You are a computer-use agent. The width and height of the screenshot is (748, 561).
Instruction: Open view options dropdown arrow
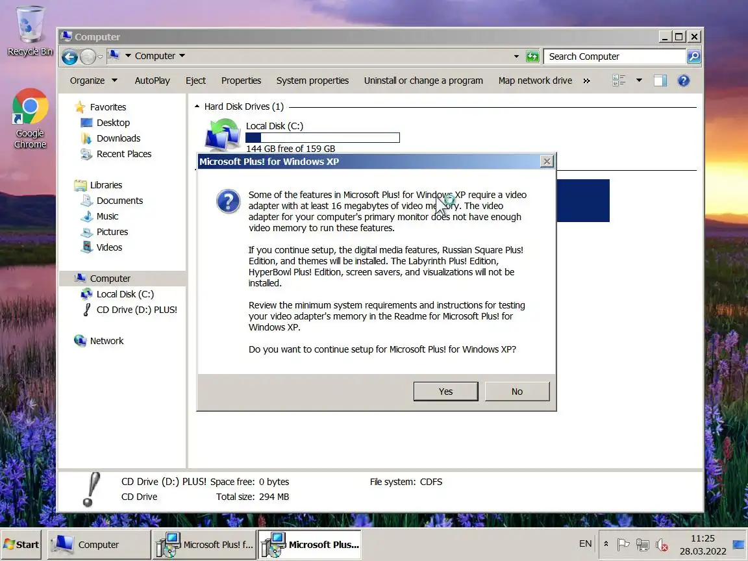[639, 81]
